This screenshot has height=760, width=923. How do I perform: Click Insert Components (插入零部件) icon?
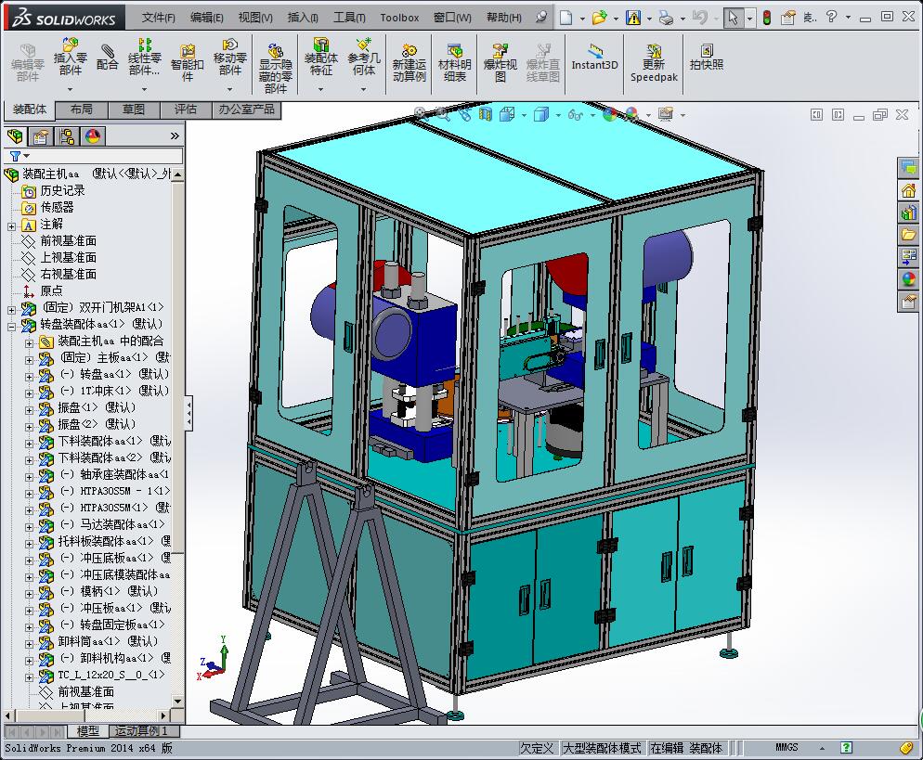[70, 57]
